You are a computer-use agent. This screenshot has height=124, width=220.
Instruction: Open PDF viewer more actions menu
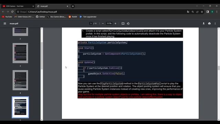click(x=215, y=23)
